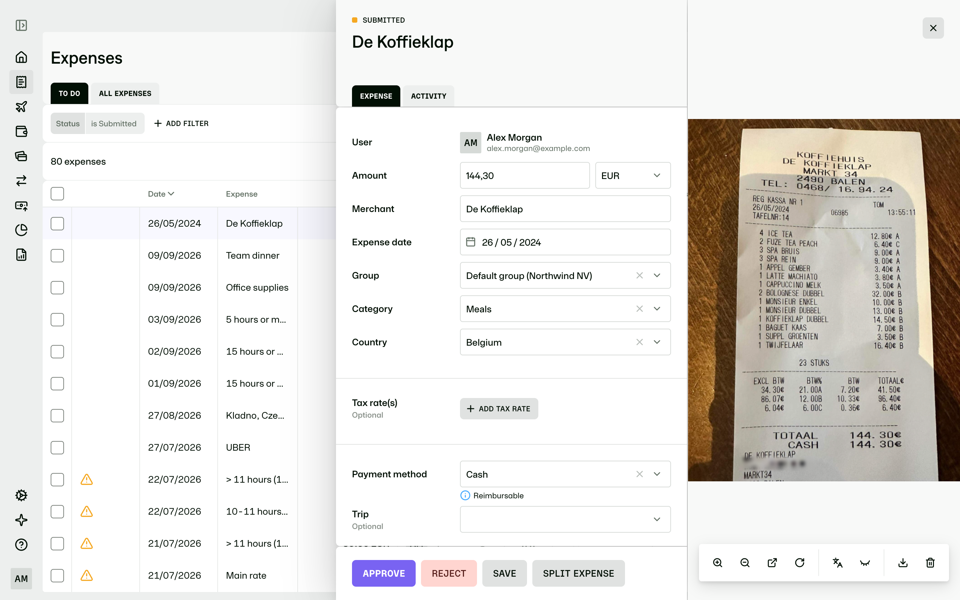Open the travel airplane sidebar icon

point(21,107)
